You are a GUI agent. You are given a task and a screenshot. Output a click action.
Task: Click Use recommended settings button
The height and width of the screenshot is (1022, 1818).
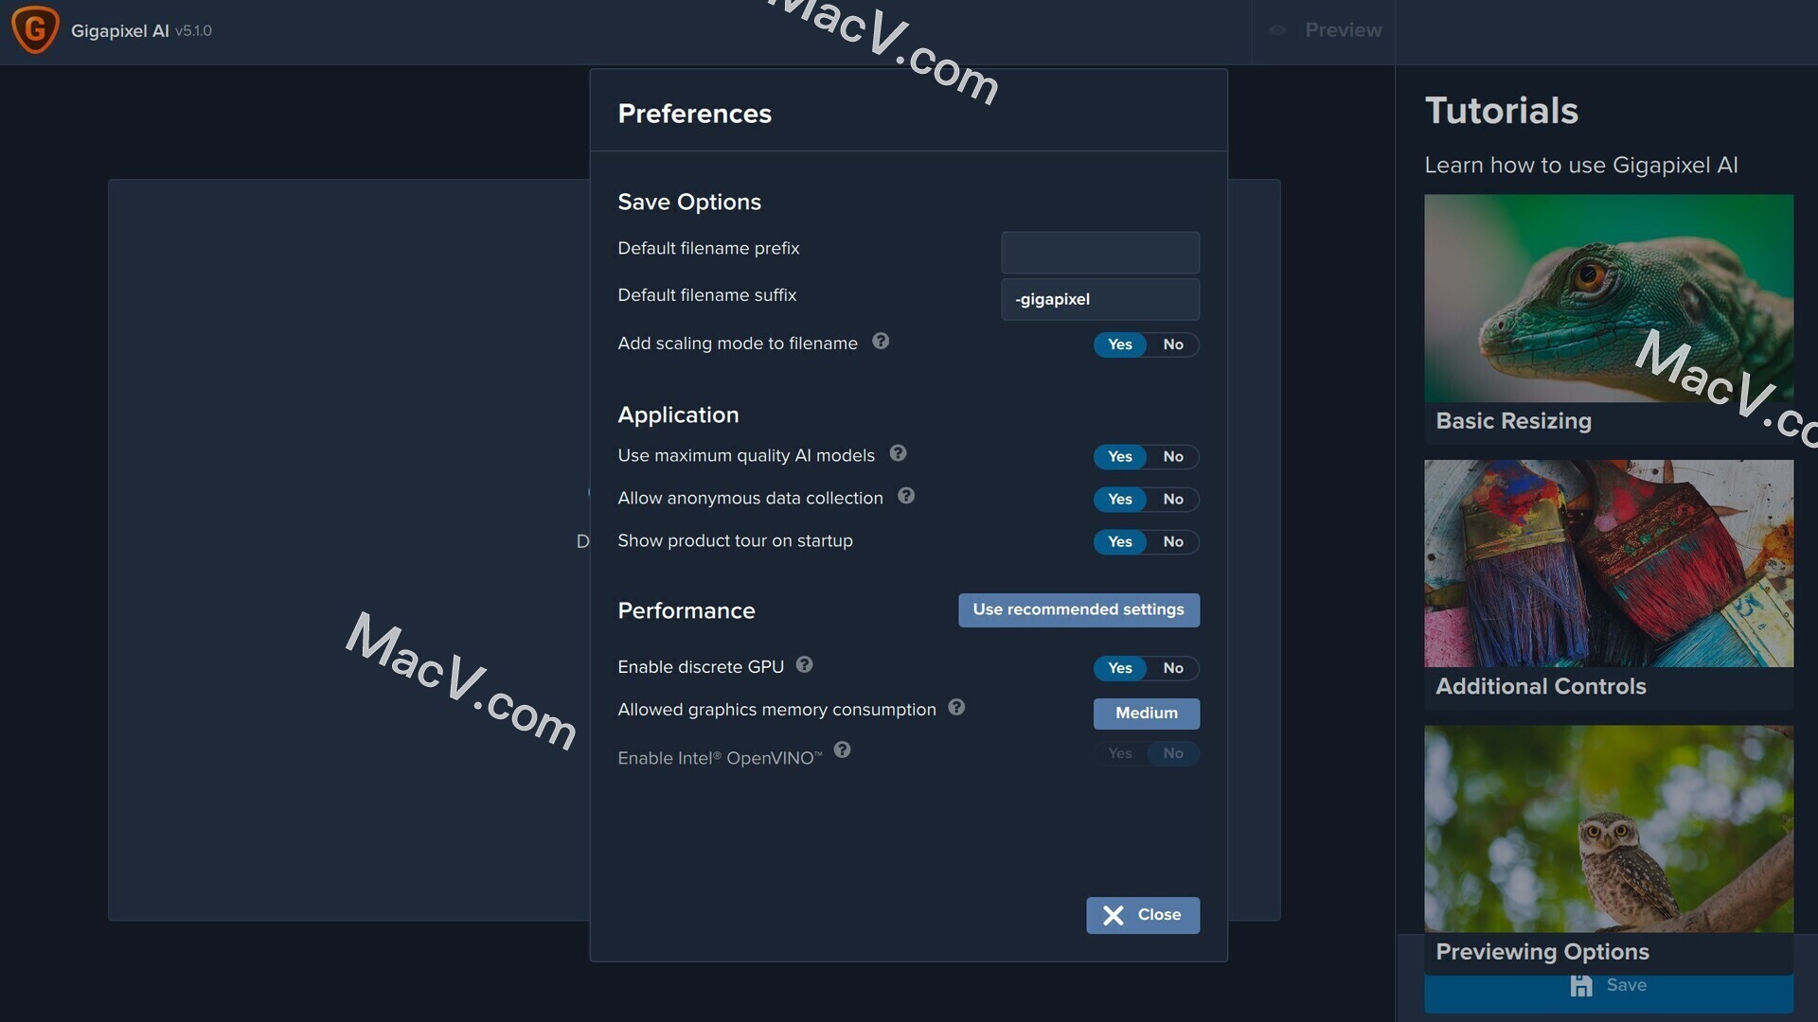coord(1078,610)
